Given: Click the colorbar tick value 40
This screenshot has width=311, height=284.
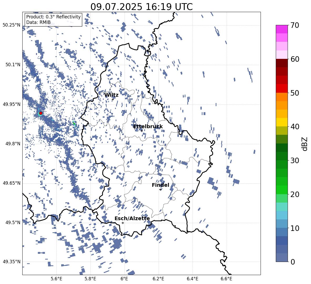Looking at the screenshot, I should tap(295, 127).
